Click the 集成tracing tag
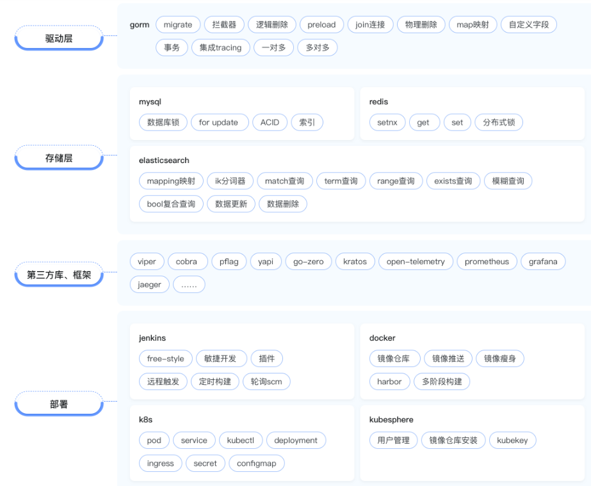591x486 pixels. click(x=220, y=47)
